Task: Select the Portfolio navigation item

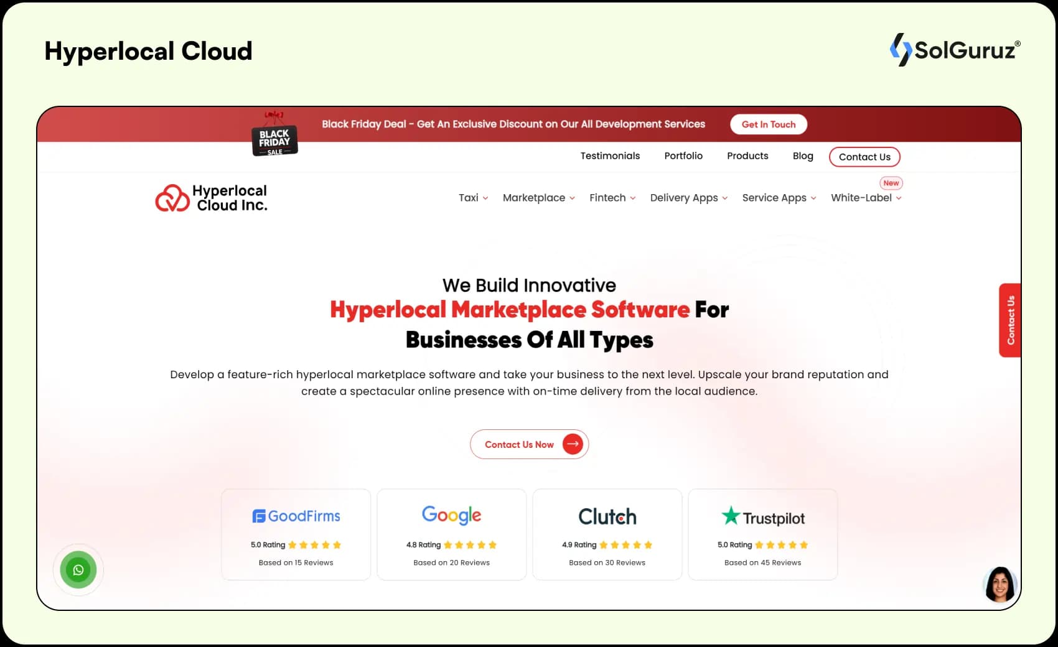Action: tap(683, 156)
